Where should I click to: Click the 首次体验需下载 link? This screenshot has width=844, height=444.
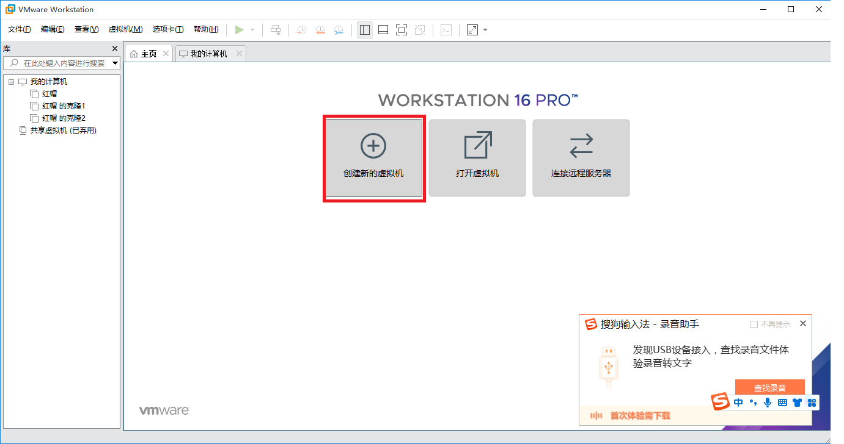(x=640, y=415)
